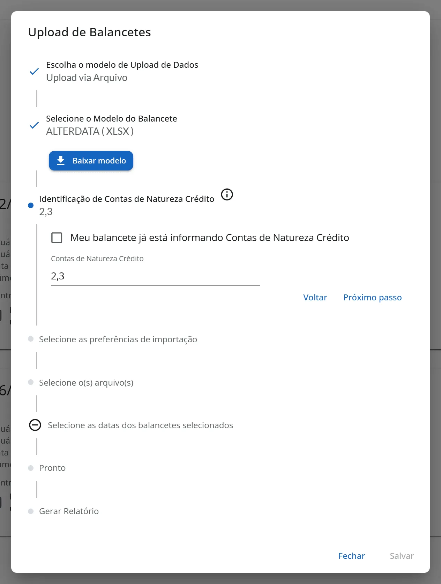The width and height of the screenshot is (441, 584).
Task: Select the 'Gerar Relatório' step
Action: [69, 511]
